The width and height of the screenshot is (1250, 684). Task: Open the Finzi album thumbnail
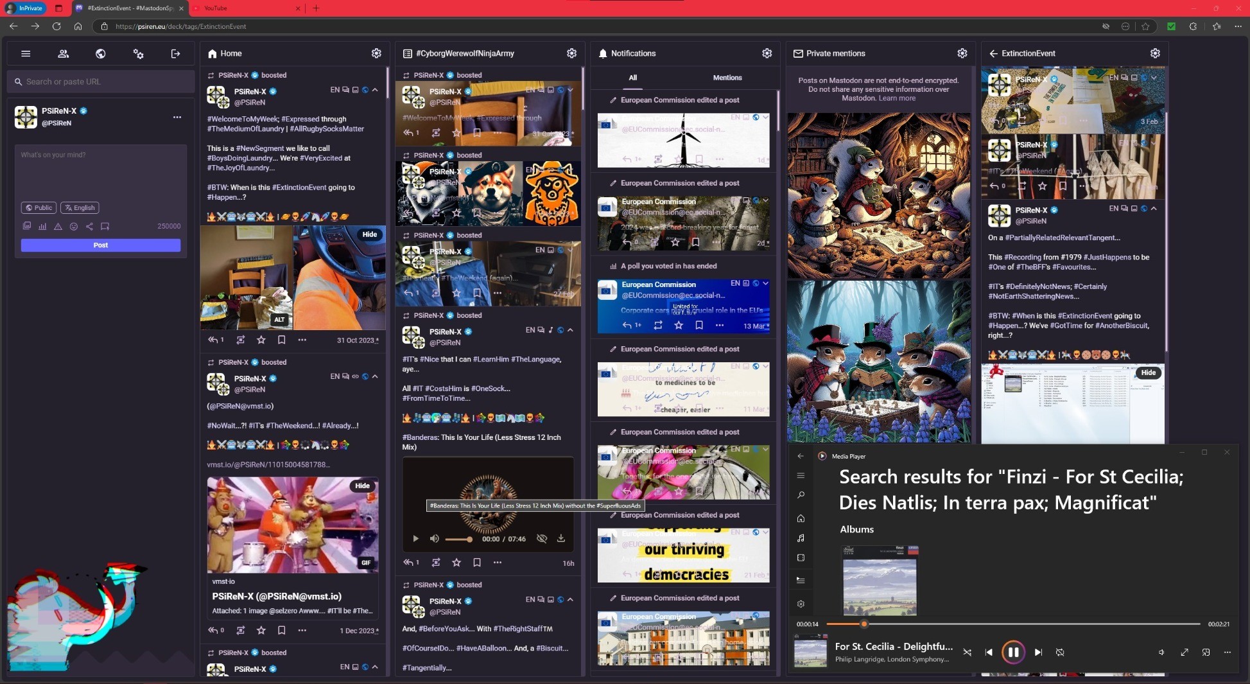tap(880, 581)
